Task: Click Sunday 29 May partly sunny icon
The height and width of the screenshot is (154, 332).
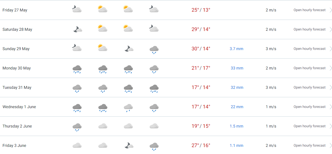Action: point(103,48)
